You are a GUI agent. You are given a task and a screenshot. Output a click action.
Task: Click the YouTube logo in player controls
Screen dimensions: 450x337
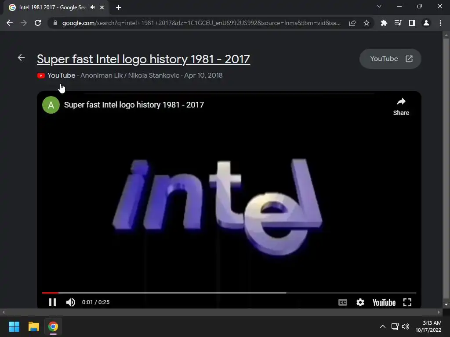click(384, 302)
